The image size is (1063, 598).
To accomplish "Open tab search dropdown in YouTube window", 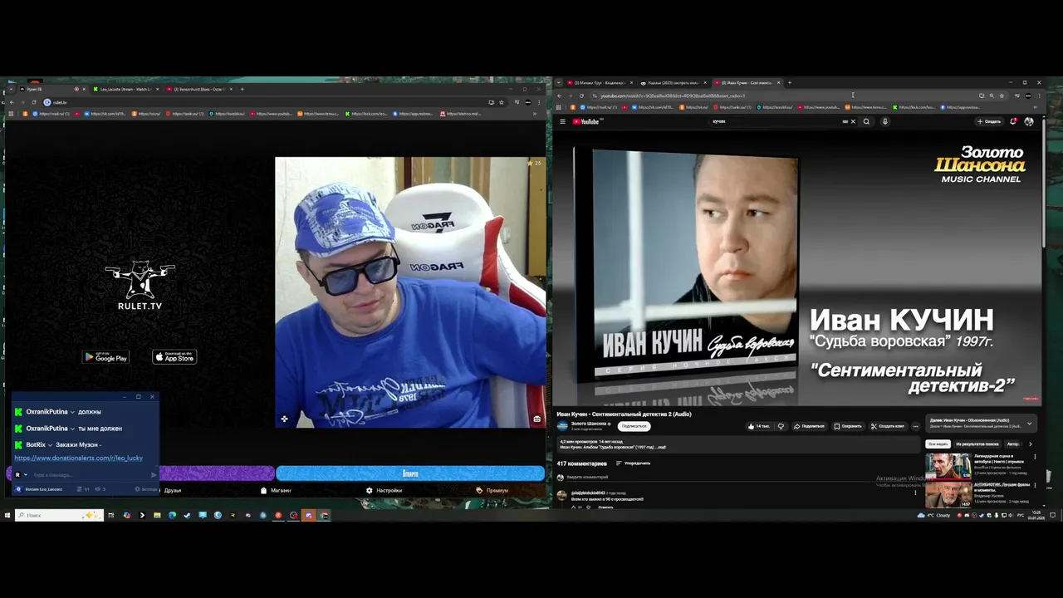I will [559, 83].
